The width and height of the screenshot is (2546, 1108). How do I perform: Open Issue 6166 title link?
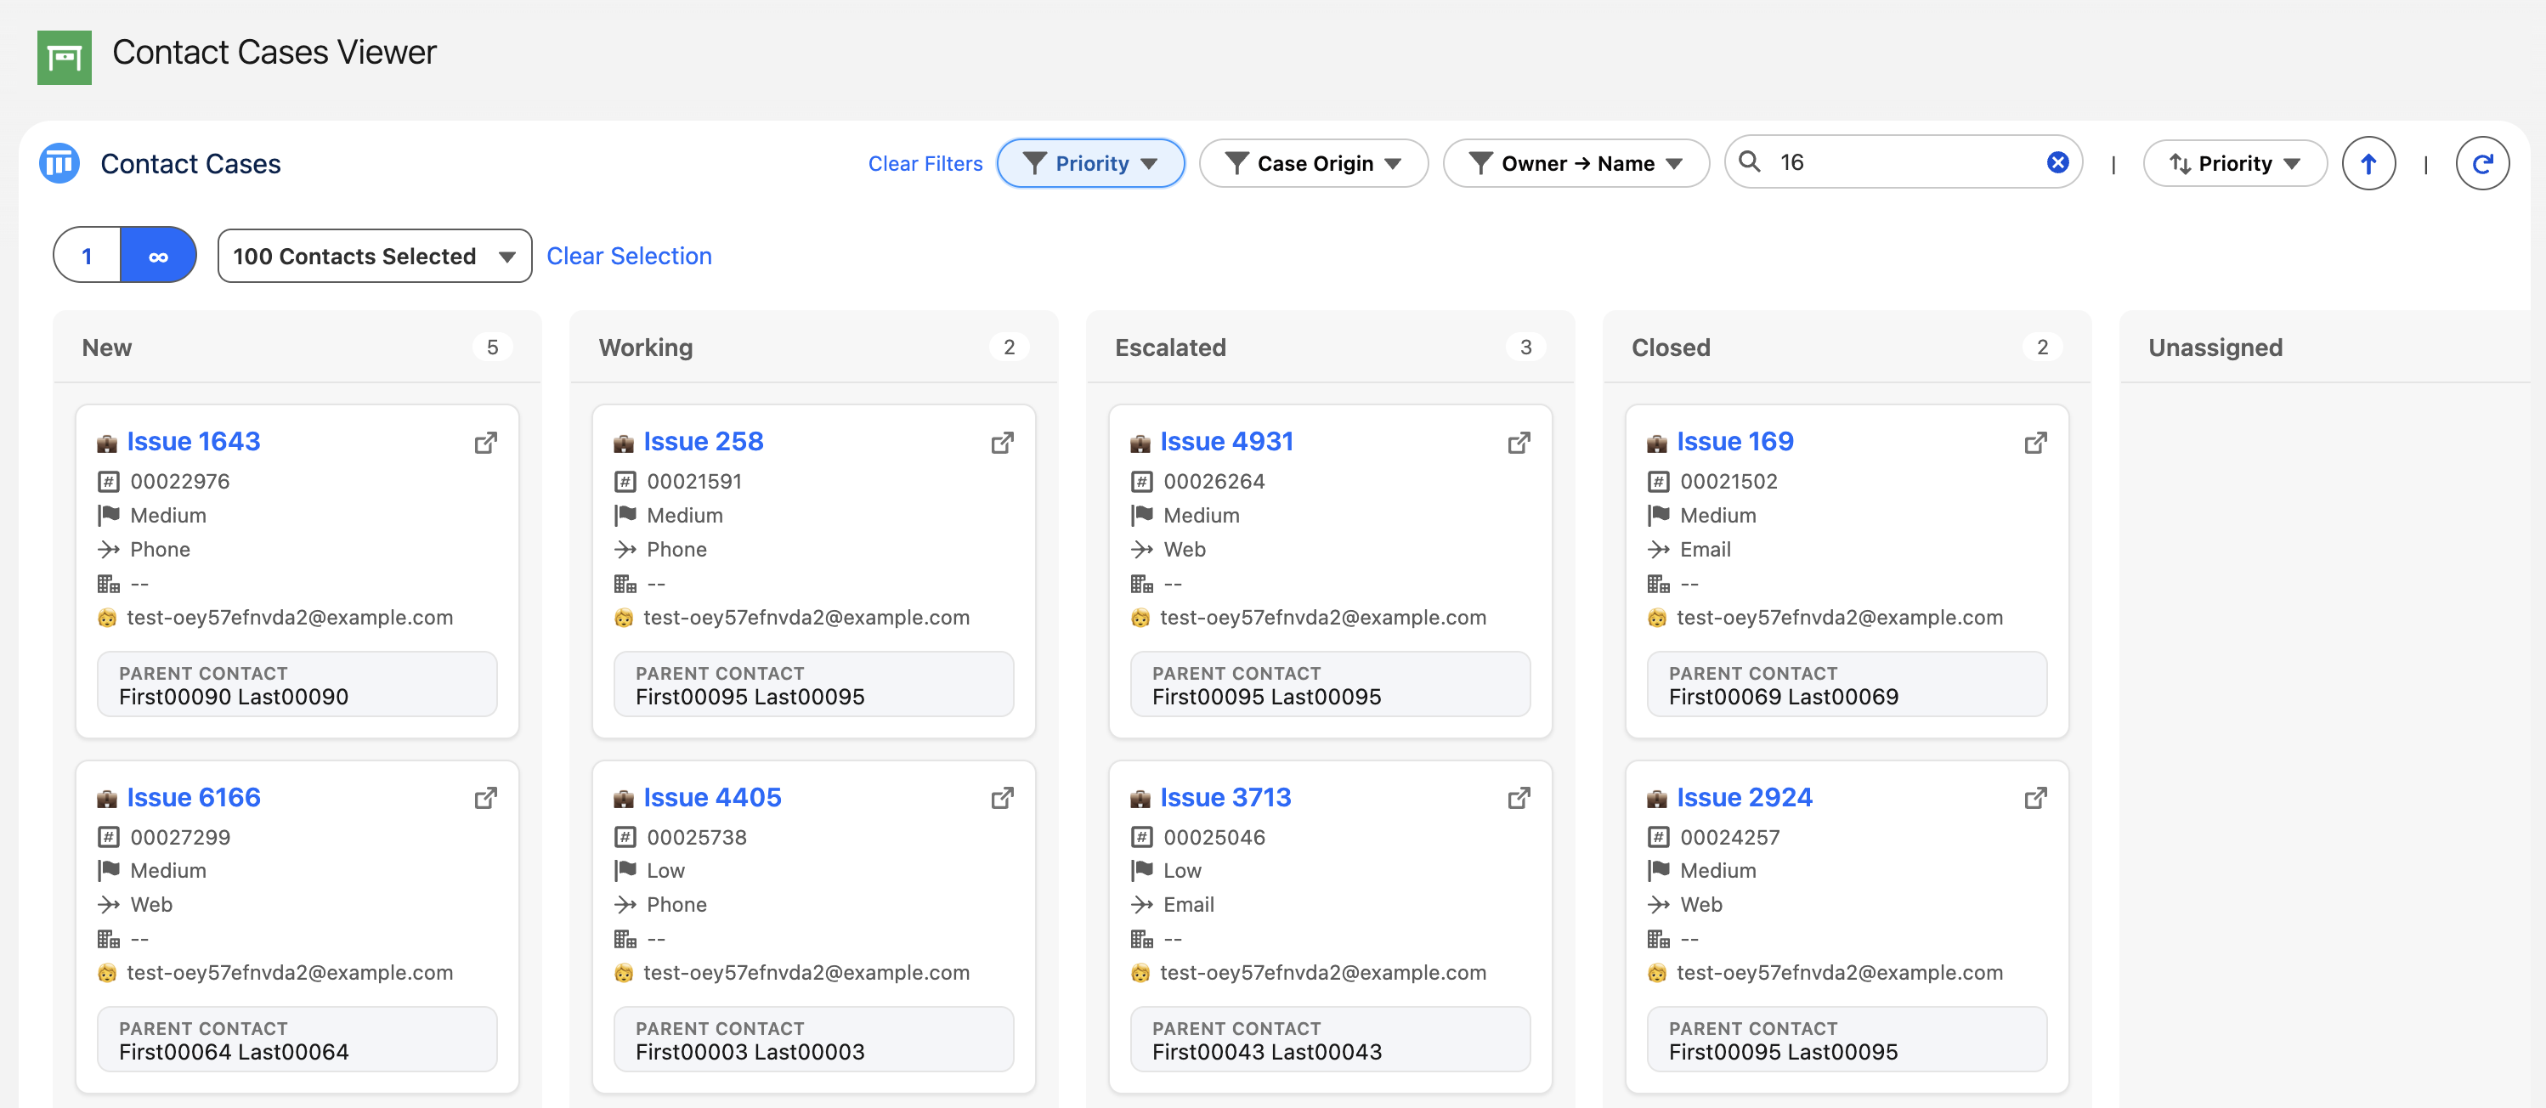tap(194, 798)
